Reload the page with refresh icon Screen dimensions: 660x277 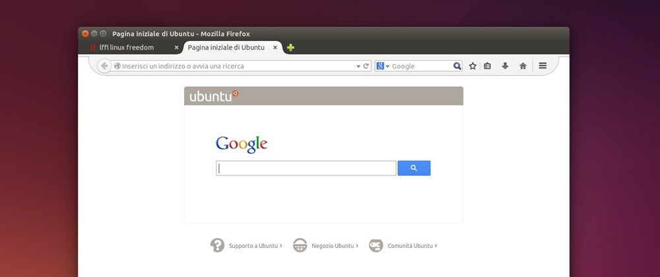[366, 66]
